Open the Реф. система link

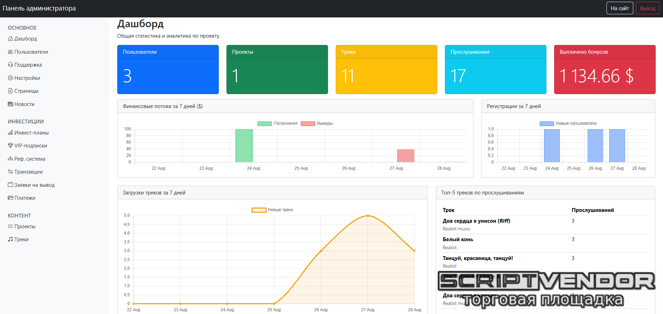pos(30,159)
